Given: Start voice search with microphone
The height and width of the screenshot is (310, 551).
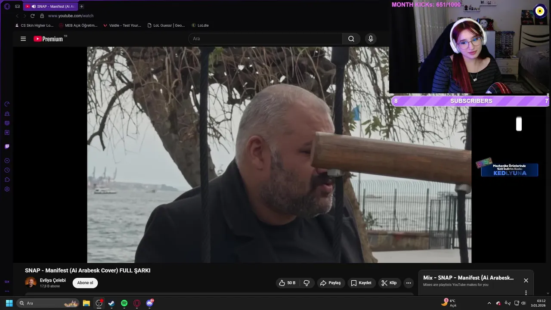Looking at the screenshot, I should (x=371, y=39).
